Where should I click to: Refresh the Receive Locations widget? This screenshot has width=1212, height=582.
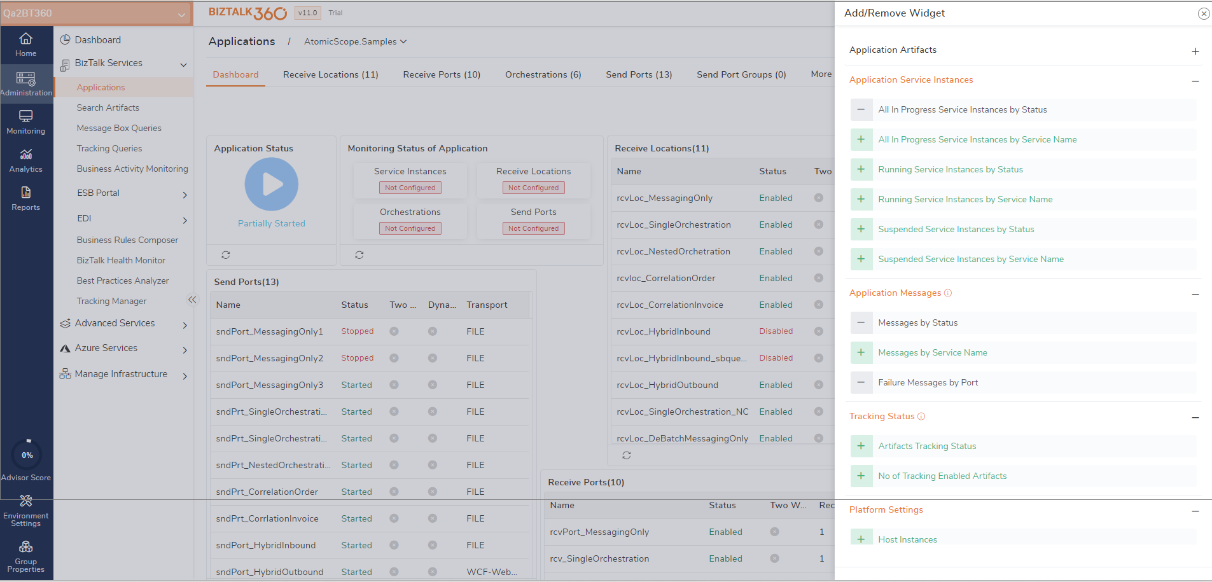627,455
